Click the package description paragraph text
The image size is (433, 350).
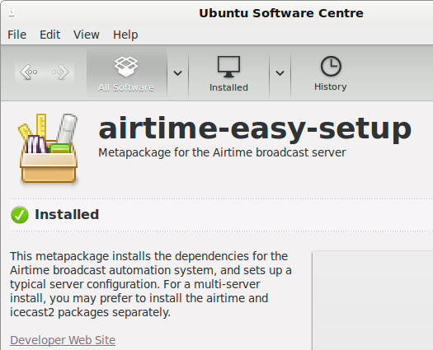151,284
